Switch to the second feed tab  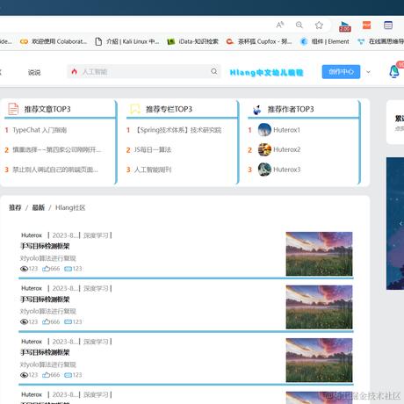tap(38, 207)
